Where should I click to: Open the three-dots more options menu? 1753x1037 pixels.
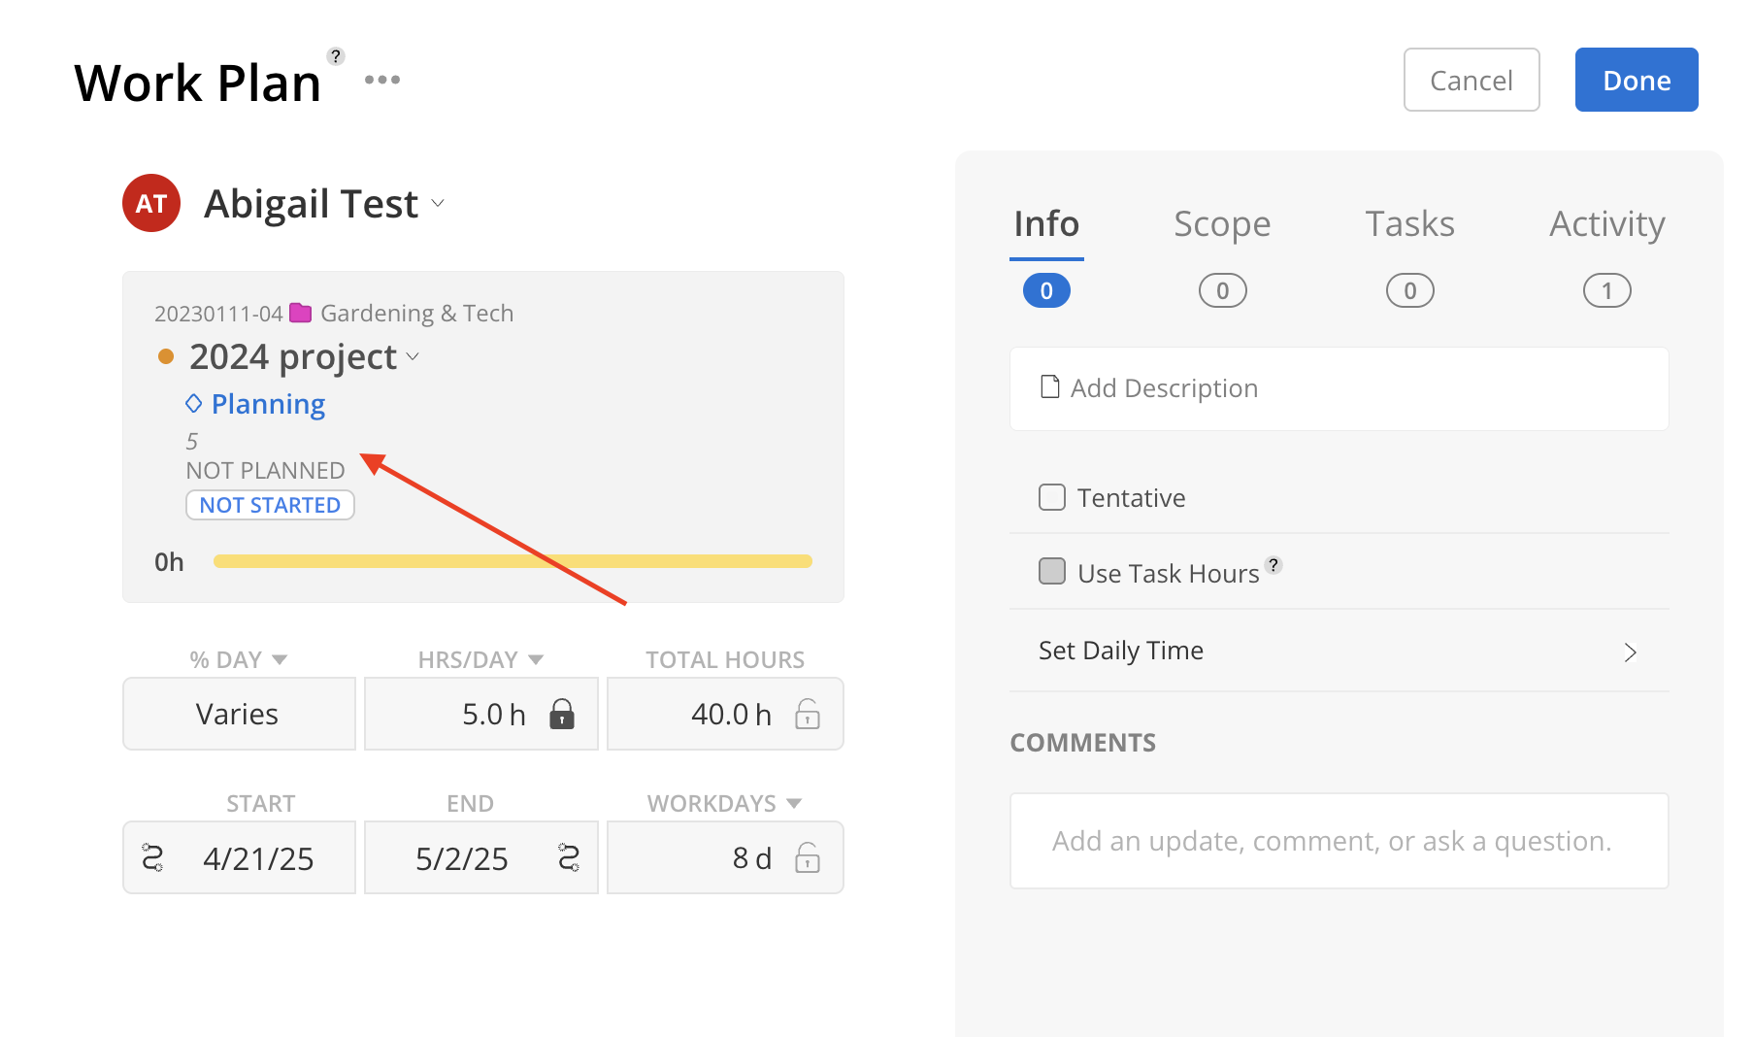[382, 80]
